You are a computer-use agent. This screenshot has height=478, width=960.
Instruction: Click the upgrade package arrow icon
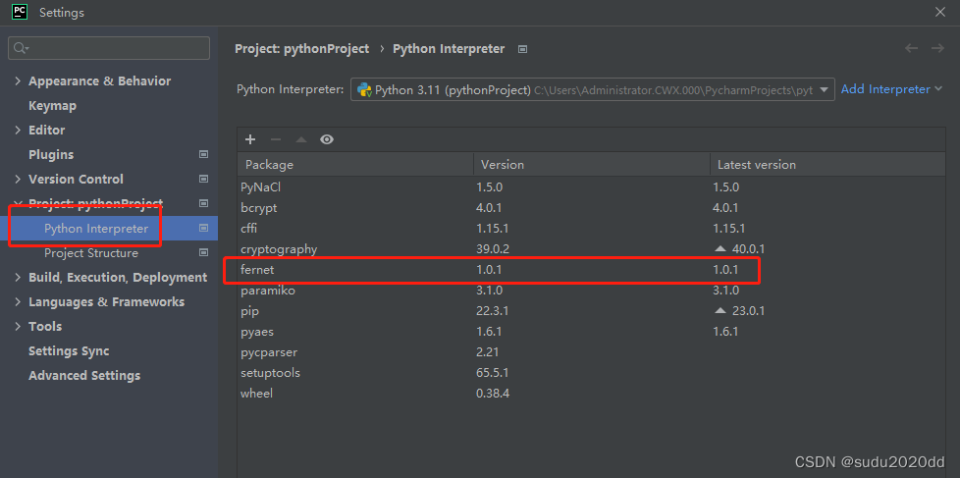tap(300, 139)
